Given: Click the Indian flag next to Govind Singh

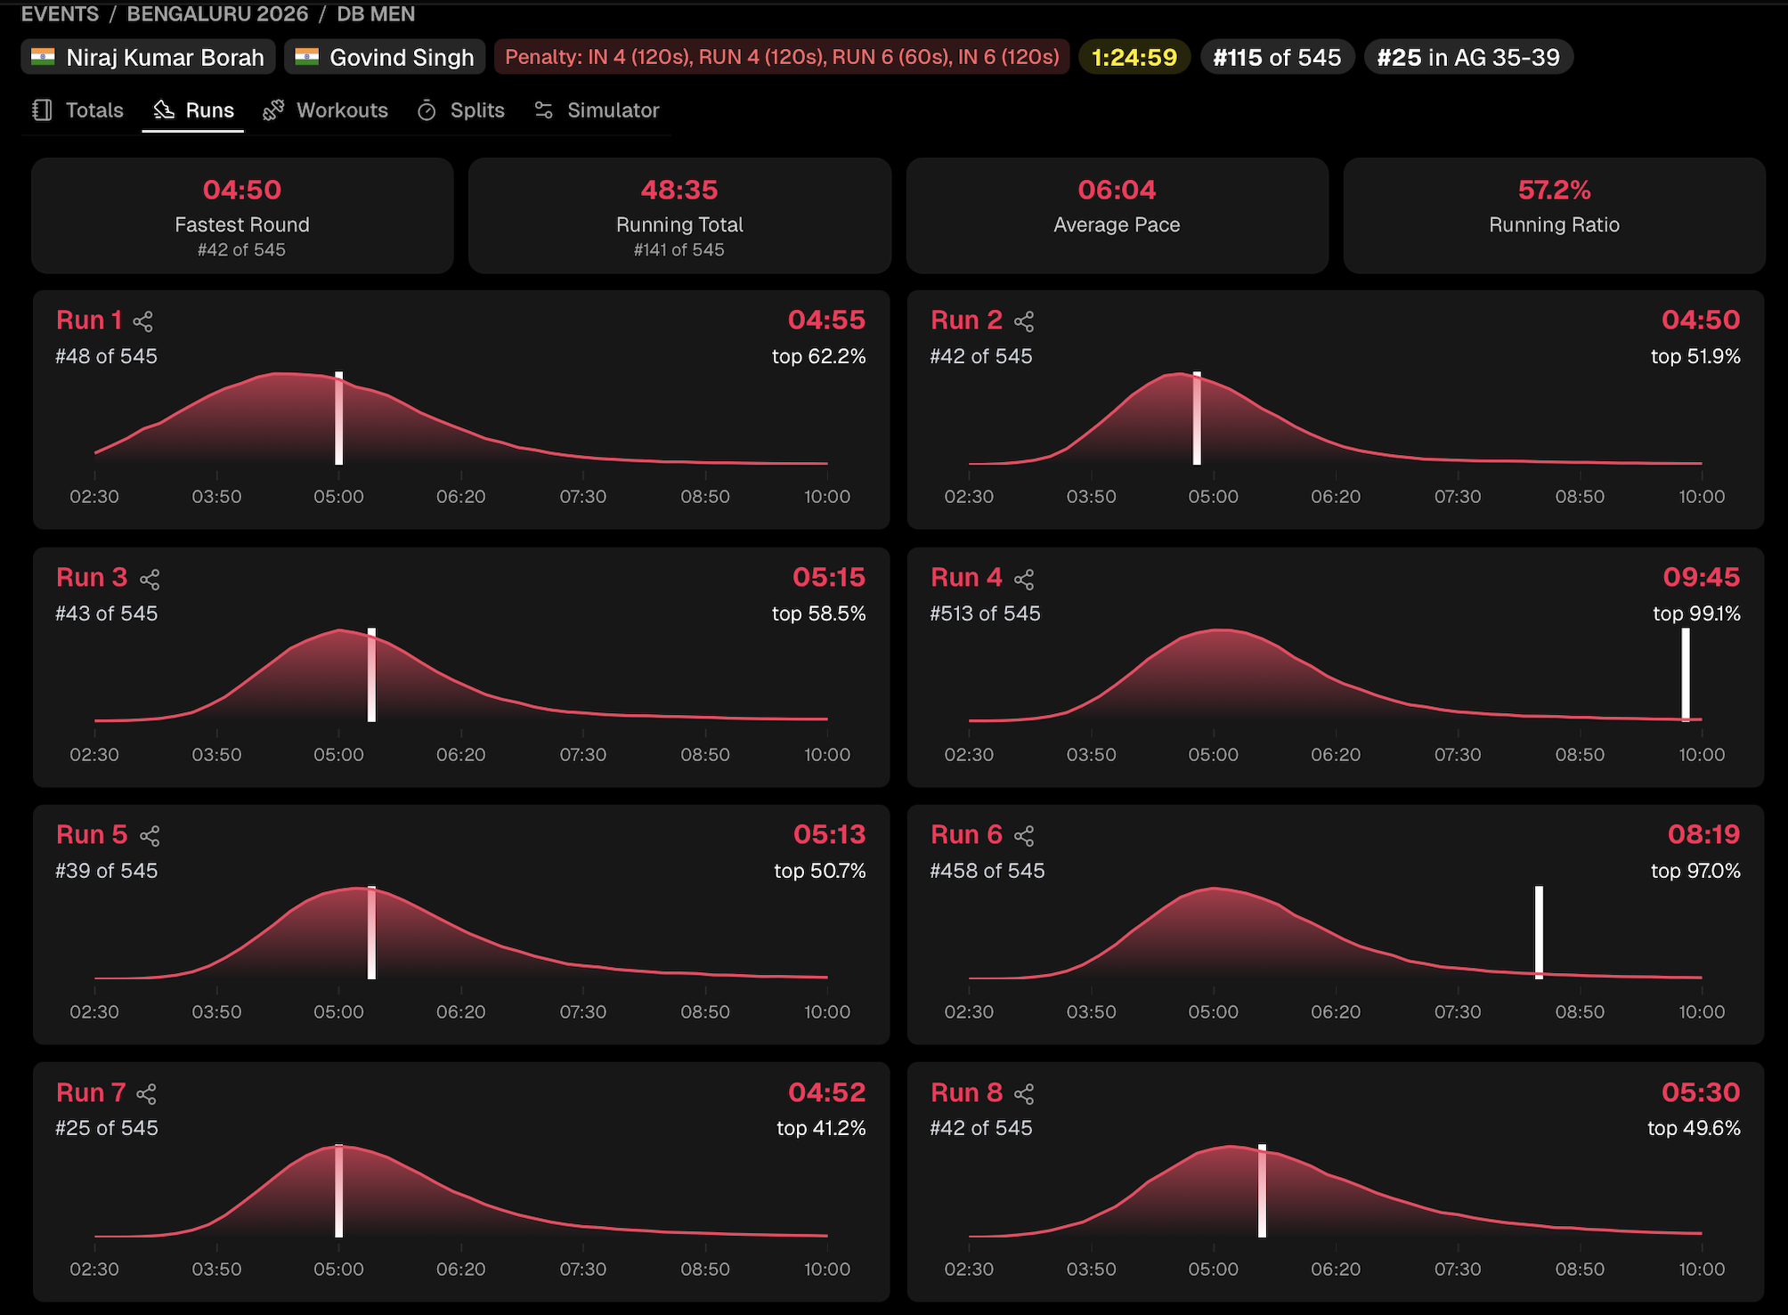Looking at the screenshot, I should [x=306, y=57].
